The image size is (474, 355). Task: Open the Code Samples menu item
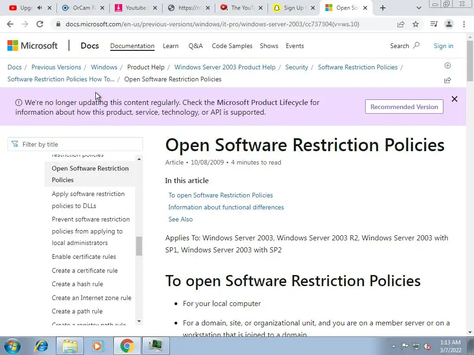[x=232, y=46]
